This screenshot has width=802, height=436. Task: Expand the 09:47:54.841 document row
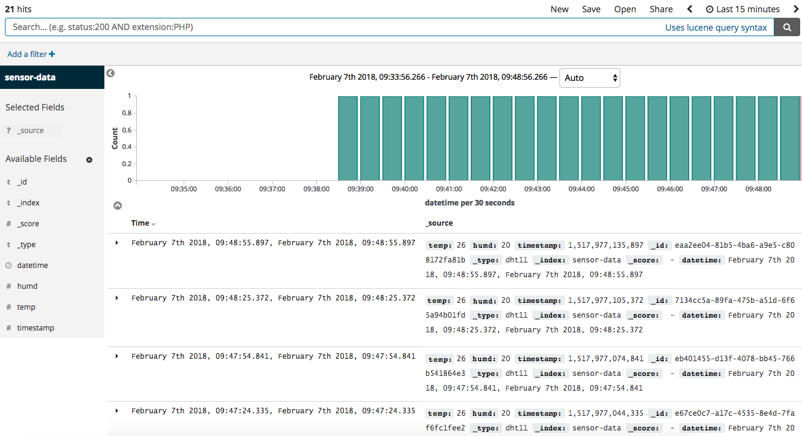click(117, 356)
